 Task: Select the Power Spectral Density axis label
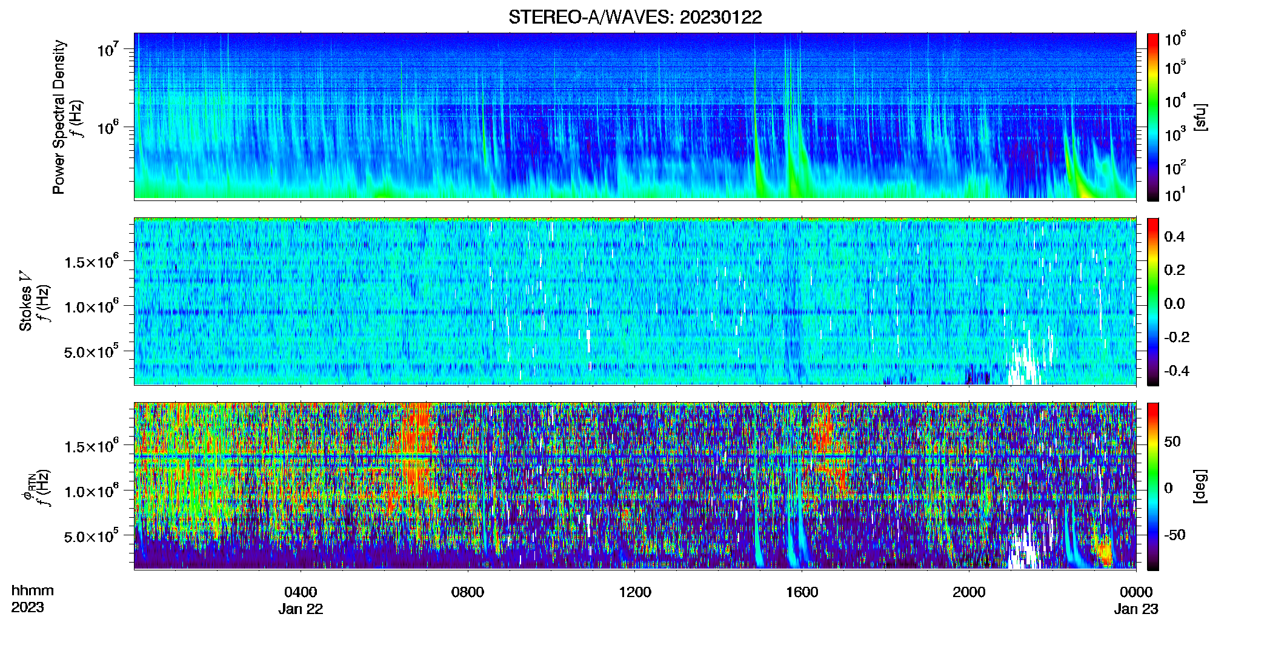click(x=59, y=117)
